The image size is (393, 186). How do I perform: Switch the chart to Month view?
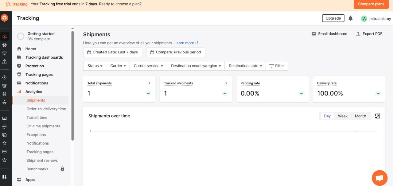pyautogui.click(x=360, y=116)
